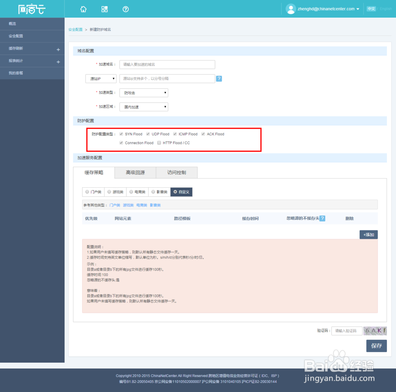The height and width of the screenshot is (392, 396).
Task: Click the +添加 button
Action: (x=368, y=235)
